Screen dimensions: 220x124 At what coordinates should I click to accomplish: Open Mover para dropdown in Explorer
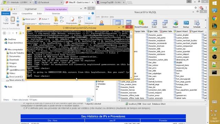pos(29,19)
